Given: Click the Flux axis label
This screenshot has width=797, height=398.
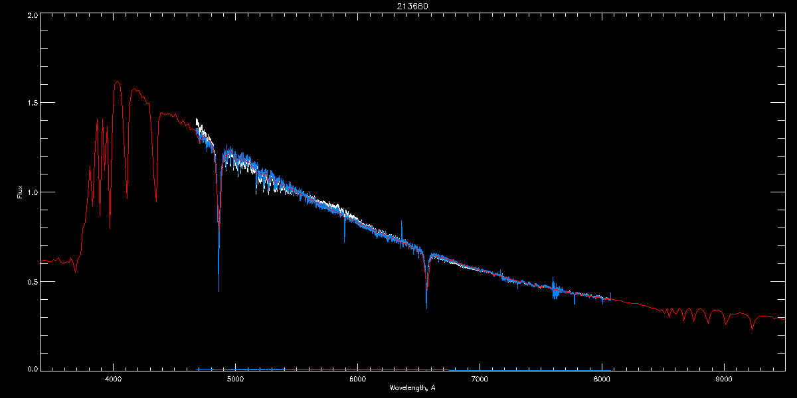Looking at the screenshot, I should pyautogui.click(x=20, y=192).
